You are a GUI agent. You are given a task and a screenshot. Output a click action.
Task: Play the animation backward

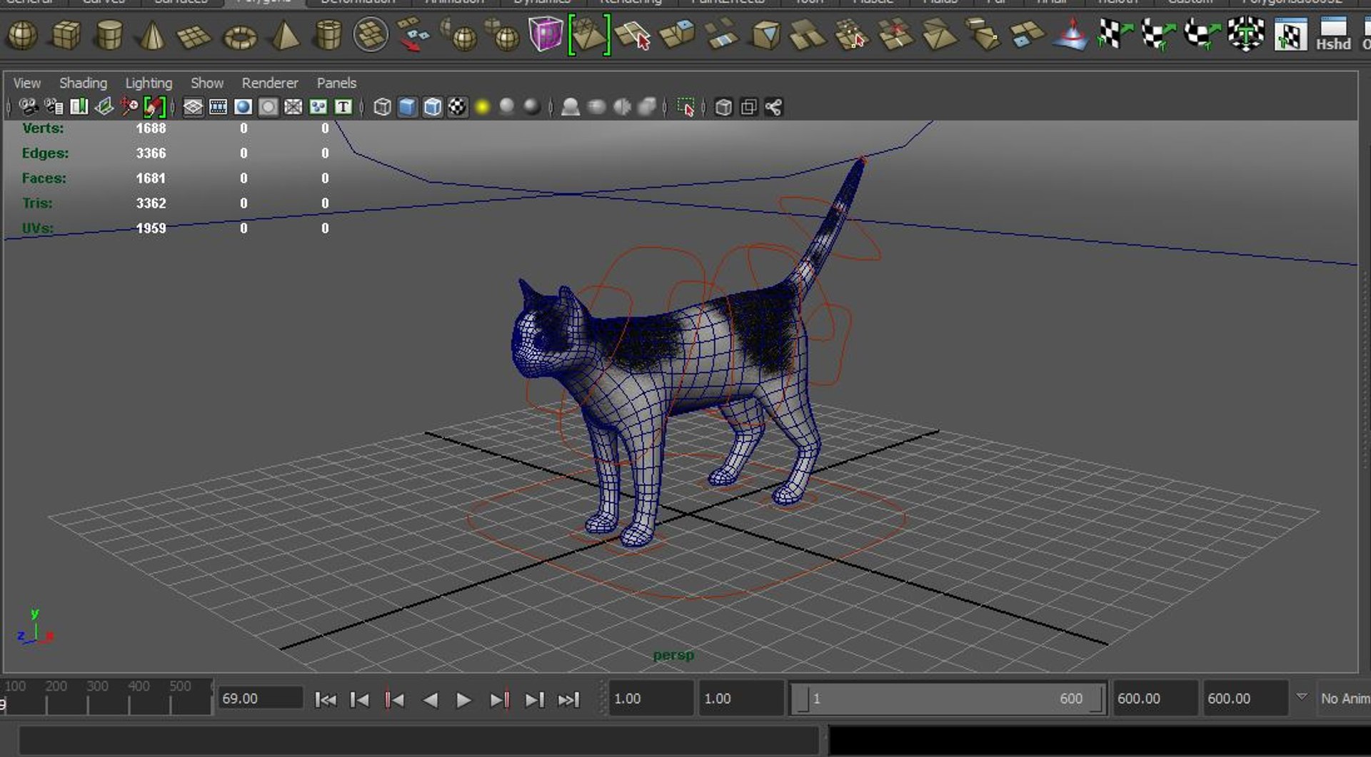tap(430, 700)
